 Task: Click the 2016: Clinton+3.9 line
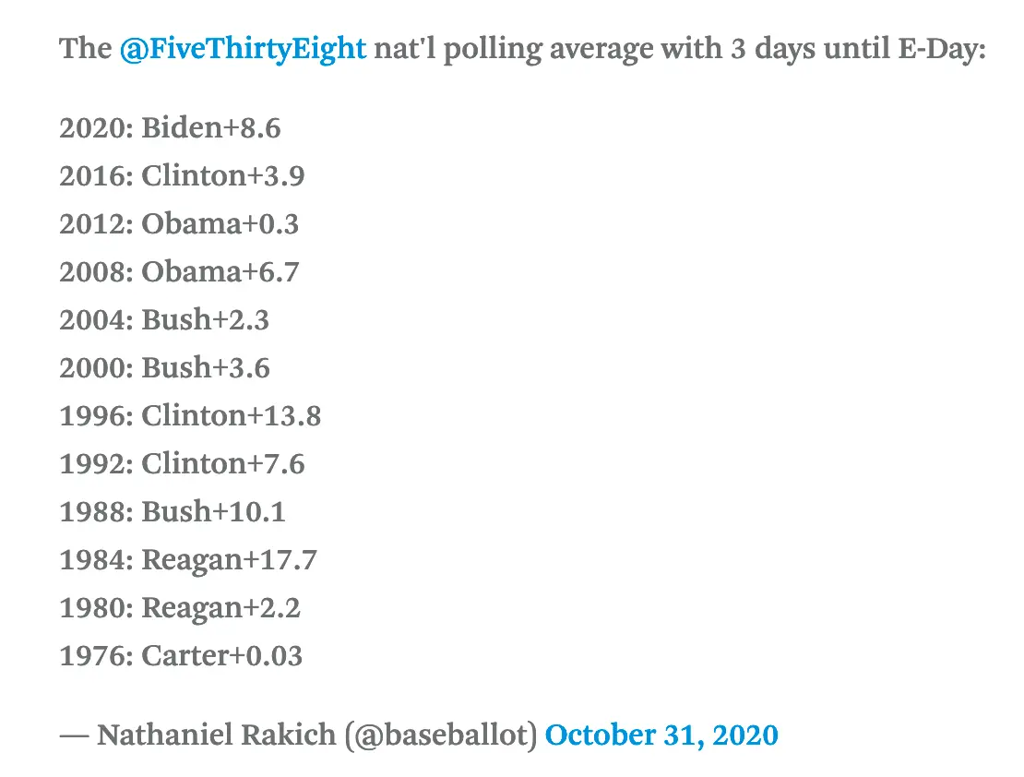[182, 176]
